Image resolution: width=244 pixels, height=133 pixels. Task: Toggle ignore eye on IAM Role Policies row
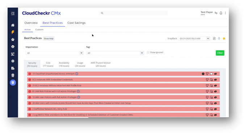click(x=215, y=91)
